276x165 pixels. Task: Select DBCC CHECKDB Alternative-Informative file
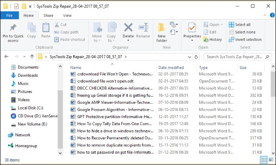(x=111, y=88)
